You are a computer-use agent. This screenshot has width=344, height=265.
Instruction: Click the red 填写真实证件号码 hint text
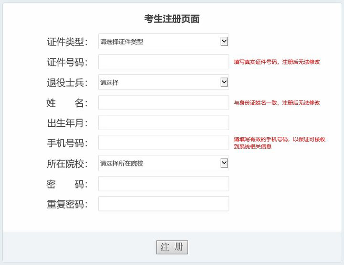[x=277, y=62]
